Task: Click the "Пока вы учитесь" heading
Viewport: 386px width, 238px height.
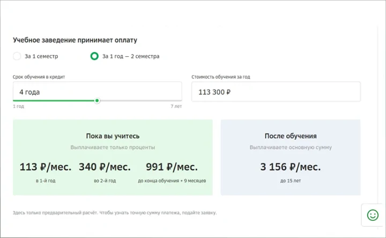Action: tap(113, 136)
